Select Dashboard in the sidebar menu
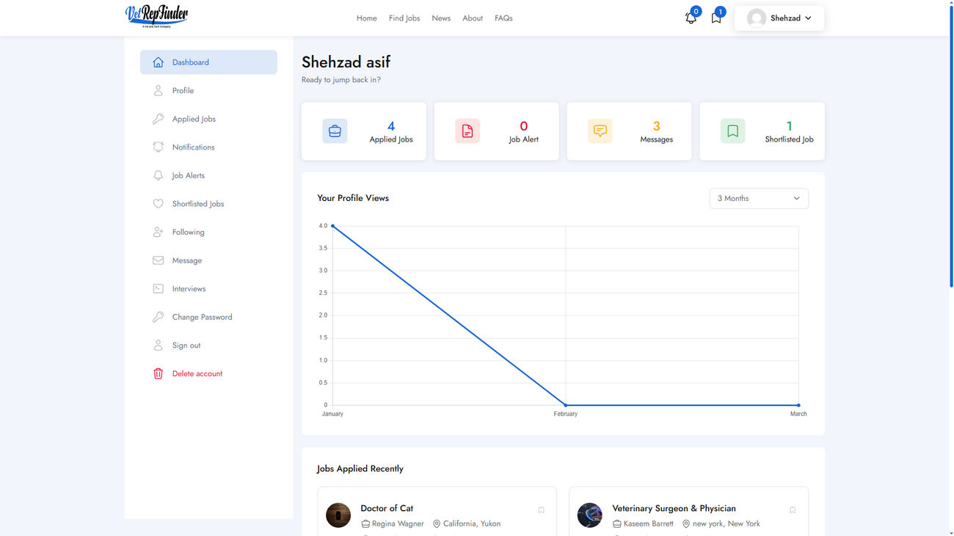 208,62
